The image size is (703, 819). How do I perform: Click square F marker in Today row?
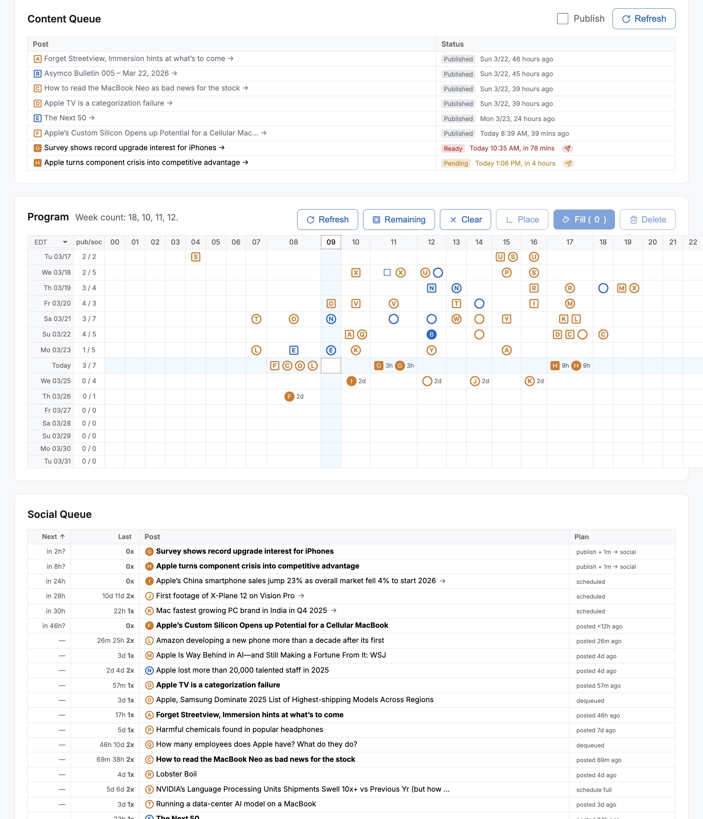[x=275, y=365]
